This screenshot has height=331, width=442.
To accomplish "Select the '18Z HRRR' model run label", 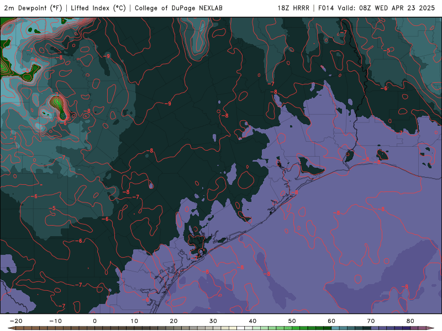I will (x=293, y=8).
